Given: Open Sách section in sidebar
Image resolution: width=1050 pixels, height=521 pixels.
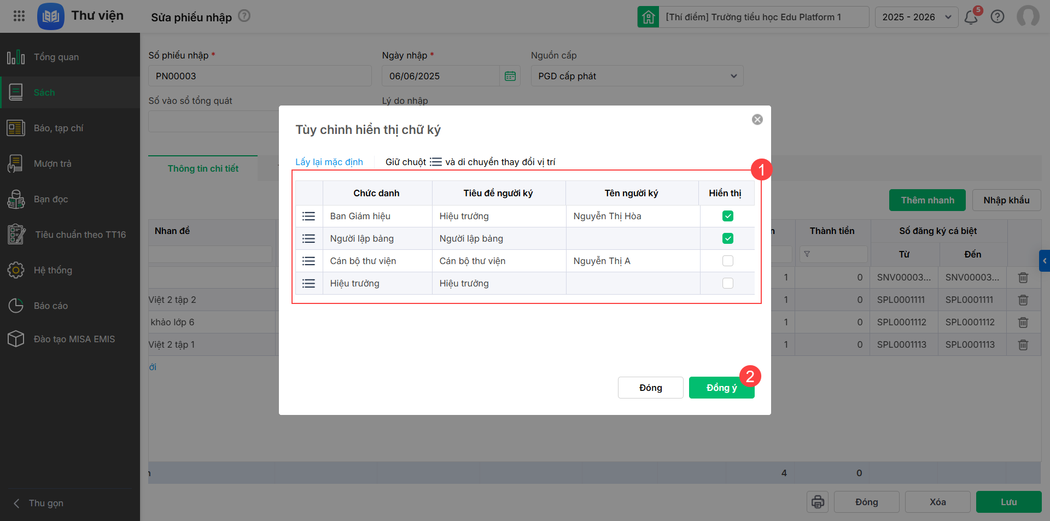Looking at the screenshot, I should click(70, 92).
